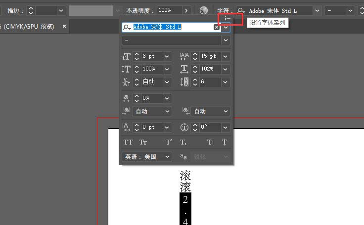Image resolution: width=364 pixels, height=225 pixels.
Task: Click the tracking icon beside value 6
Action: click(184, 82)
